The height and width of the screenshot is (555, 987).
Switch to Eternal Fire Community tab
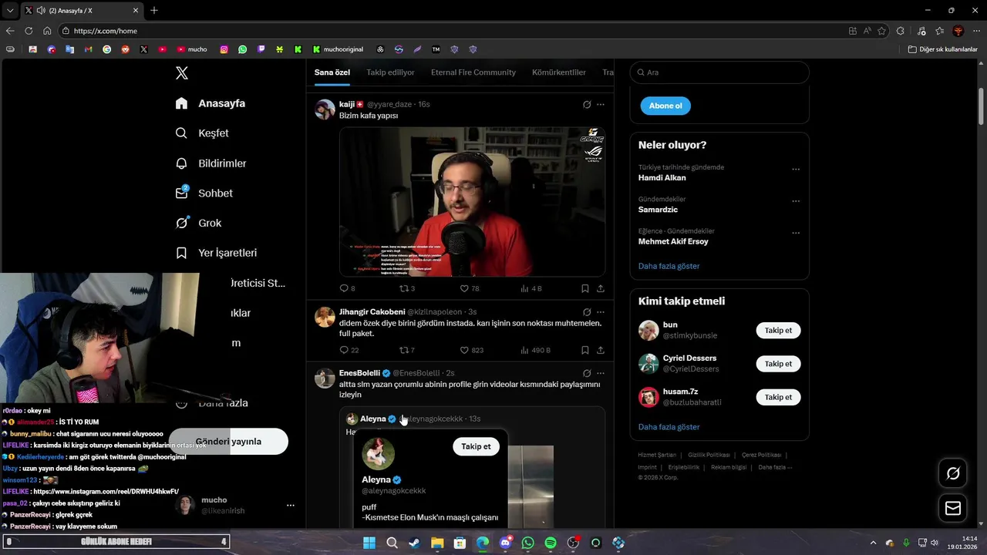pyautogui.click(x=473, y=72)
